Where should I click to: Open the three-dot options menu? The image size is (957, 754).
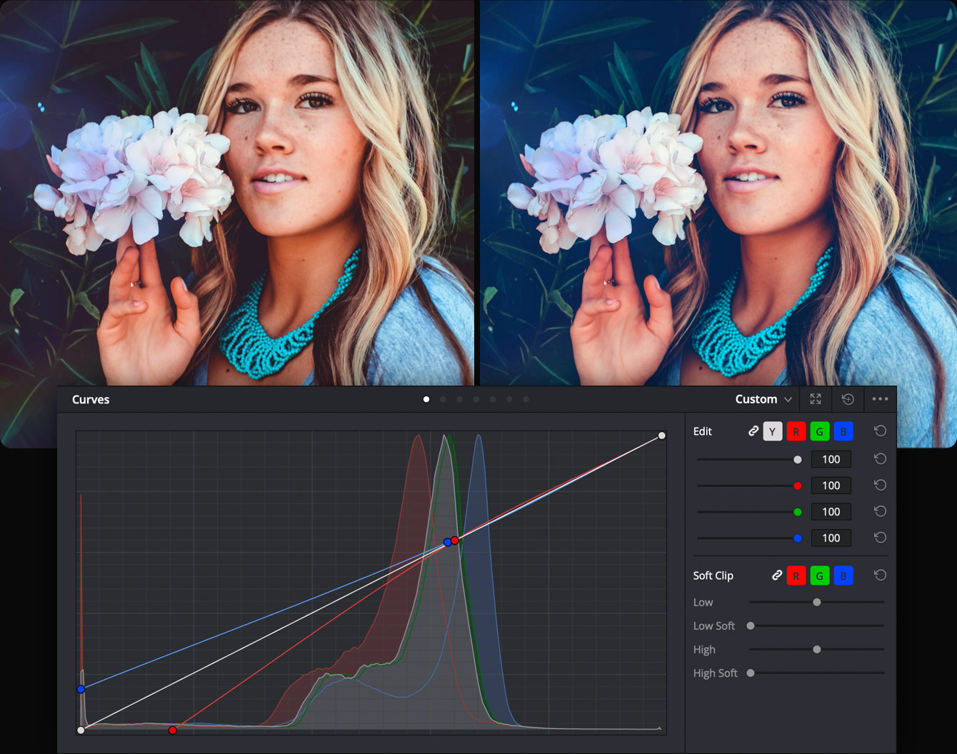click(x=880, y=399)
